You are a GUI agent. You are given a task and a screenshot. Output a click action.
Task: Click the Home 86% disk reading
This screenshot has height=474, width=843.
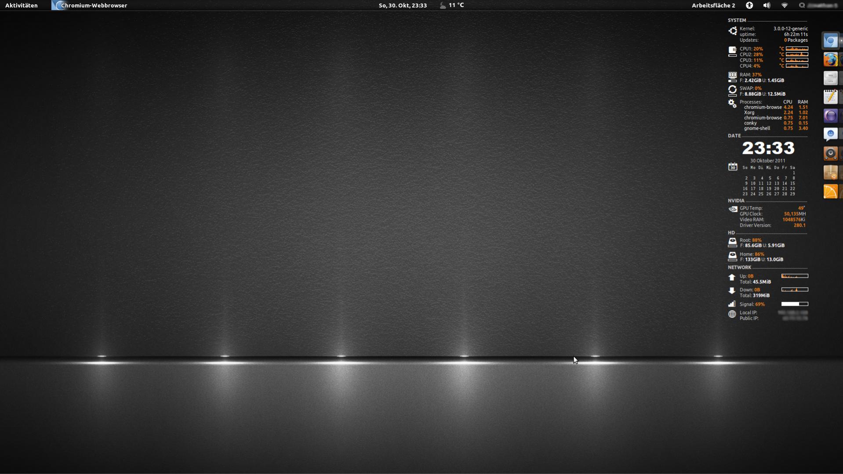coord(752,254)
